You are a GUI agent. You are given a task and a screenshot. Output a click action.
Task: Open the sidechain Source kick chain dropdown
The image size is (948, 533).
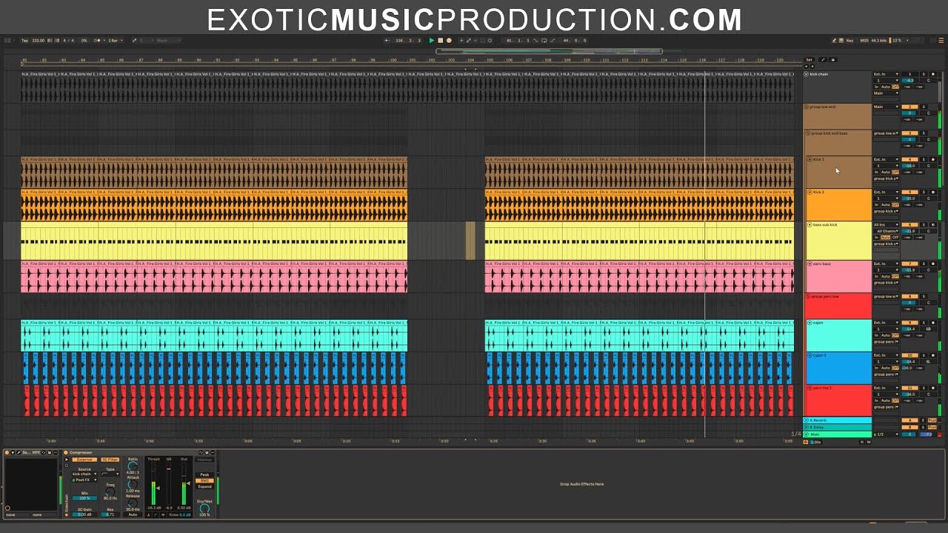(84, 474)
